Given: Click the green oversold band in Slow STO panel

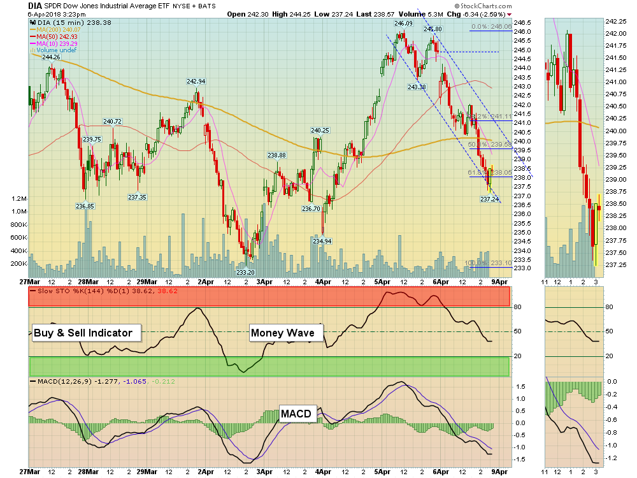Looking at the screenshot, I should pyautogui.click(x=269, y=366).
